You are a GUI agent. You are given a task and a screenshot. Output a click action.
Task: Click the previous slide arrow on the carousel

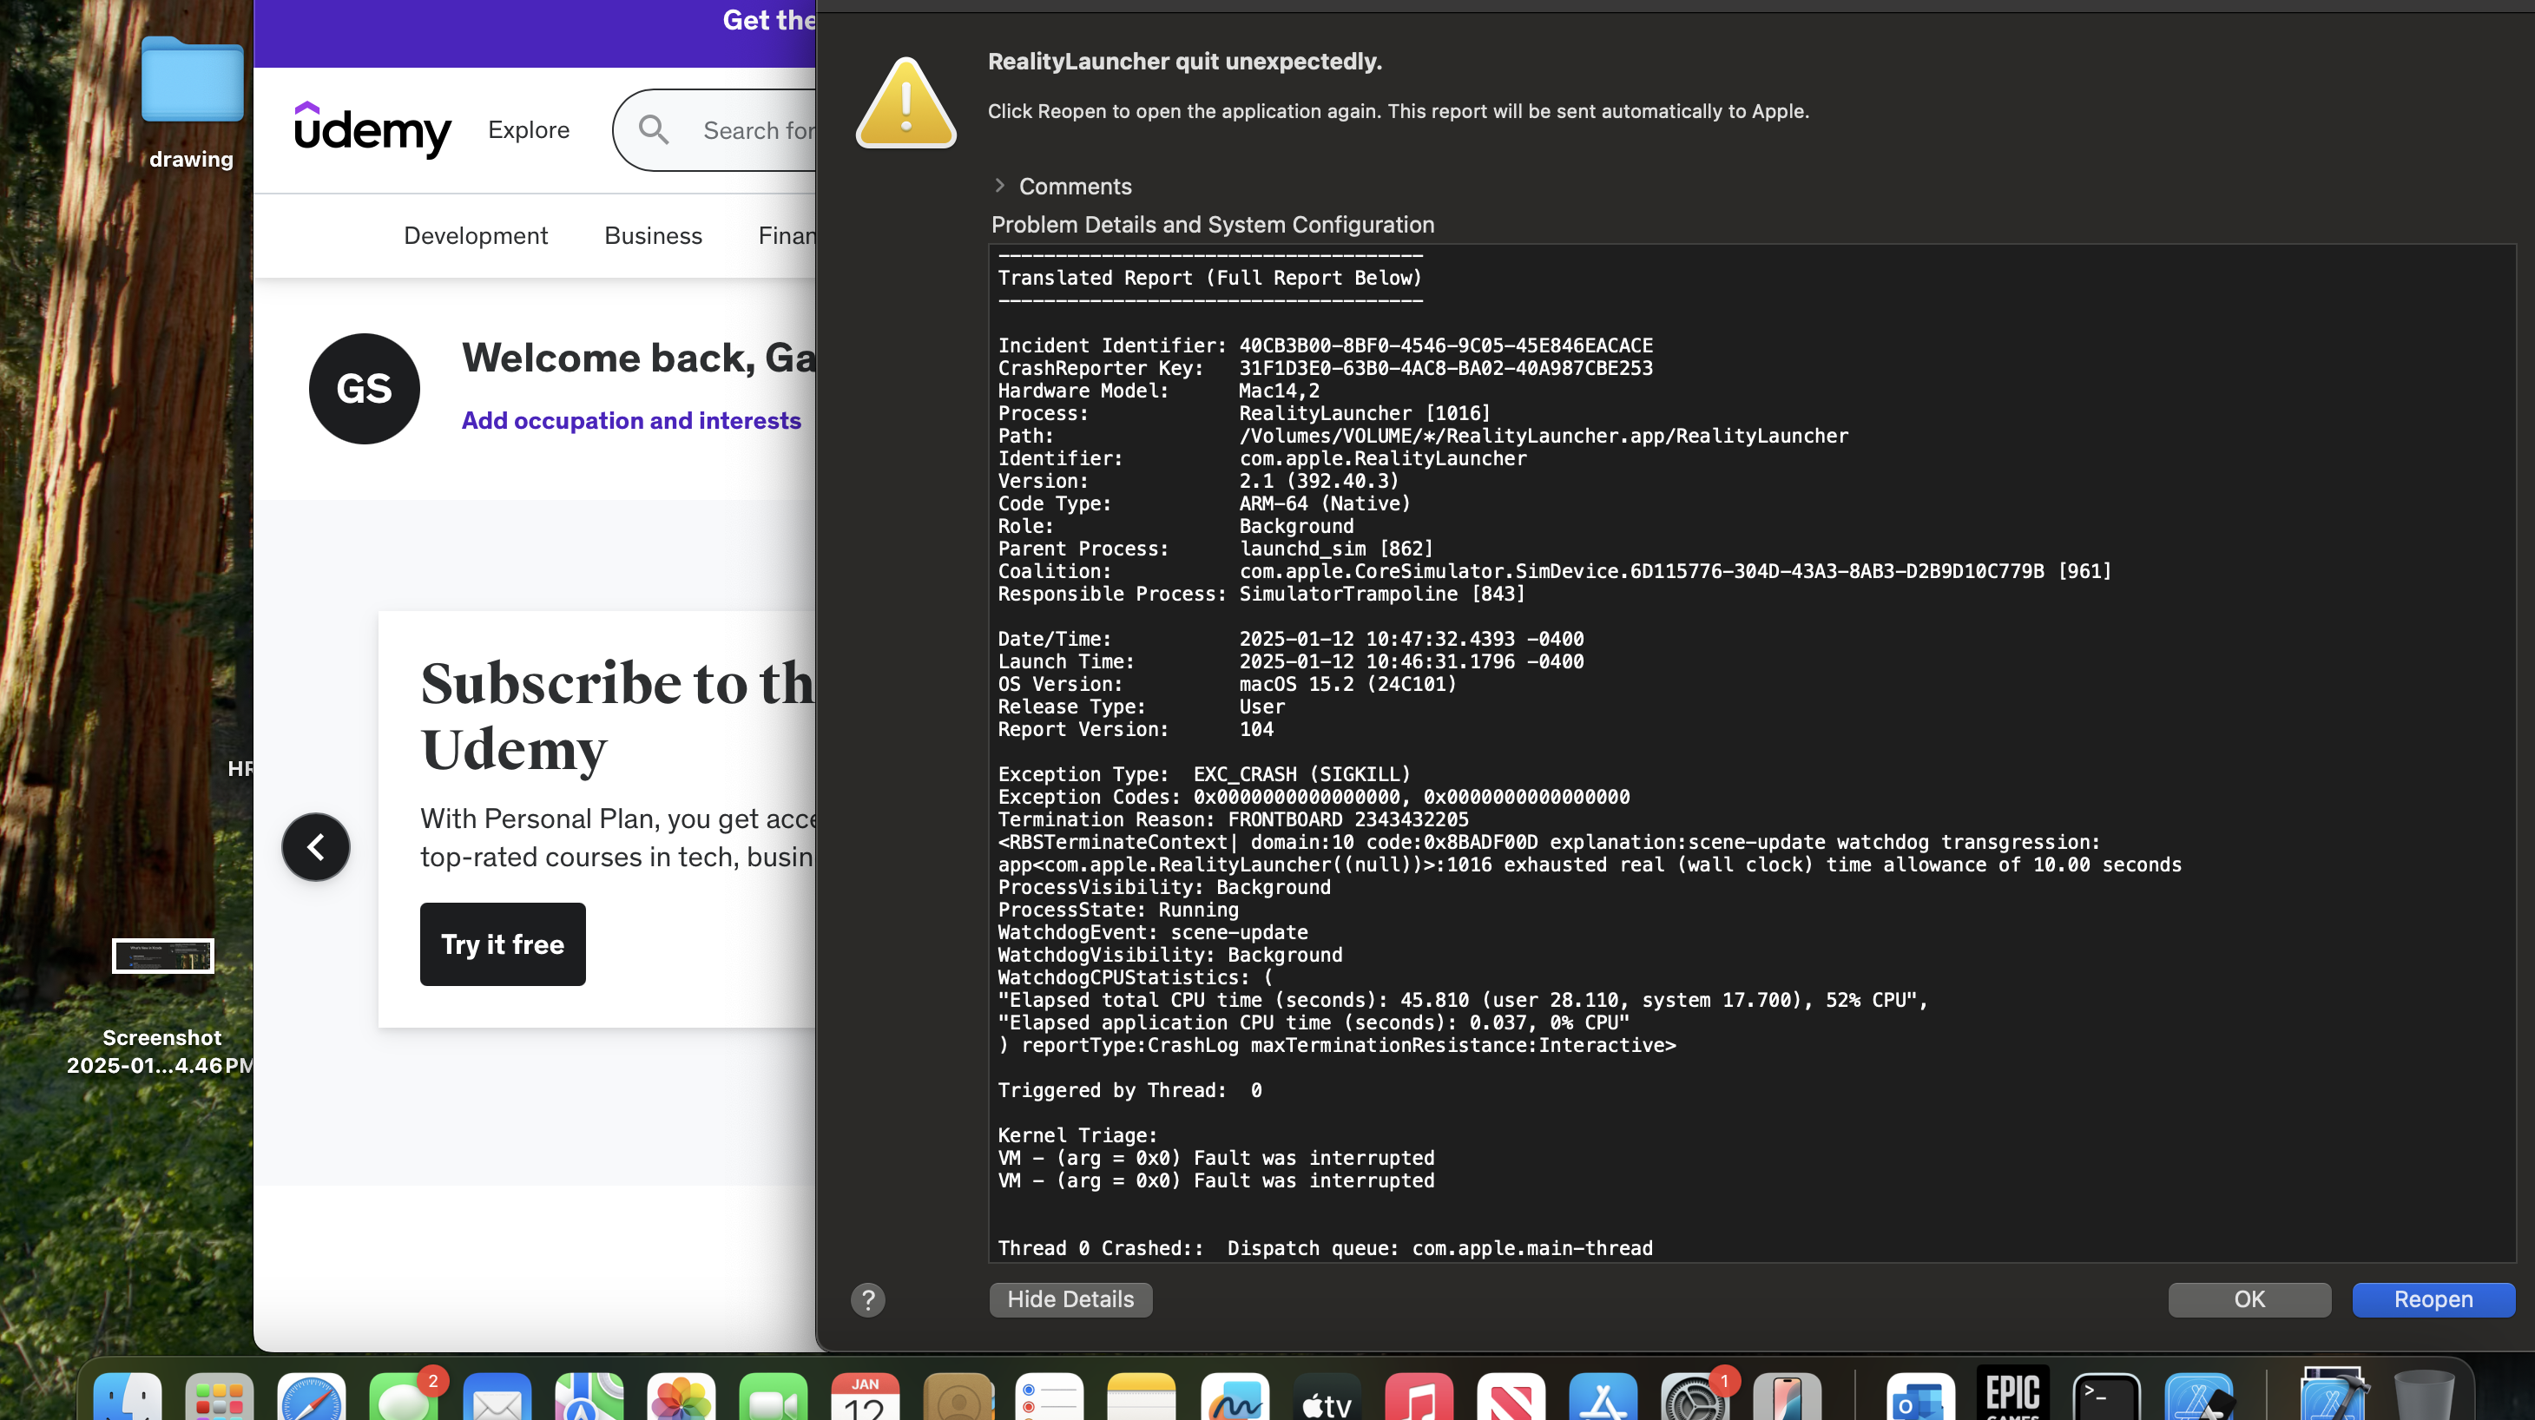tap(316, 846)
